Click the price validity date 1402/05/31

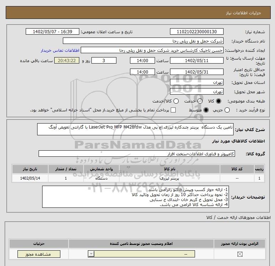(196, 72)
